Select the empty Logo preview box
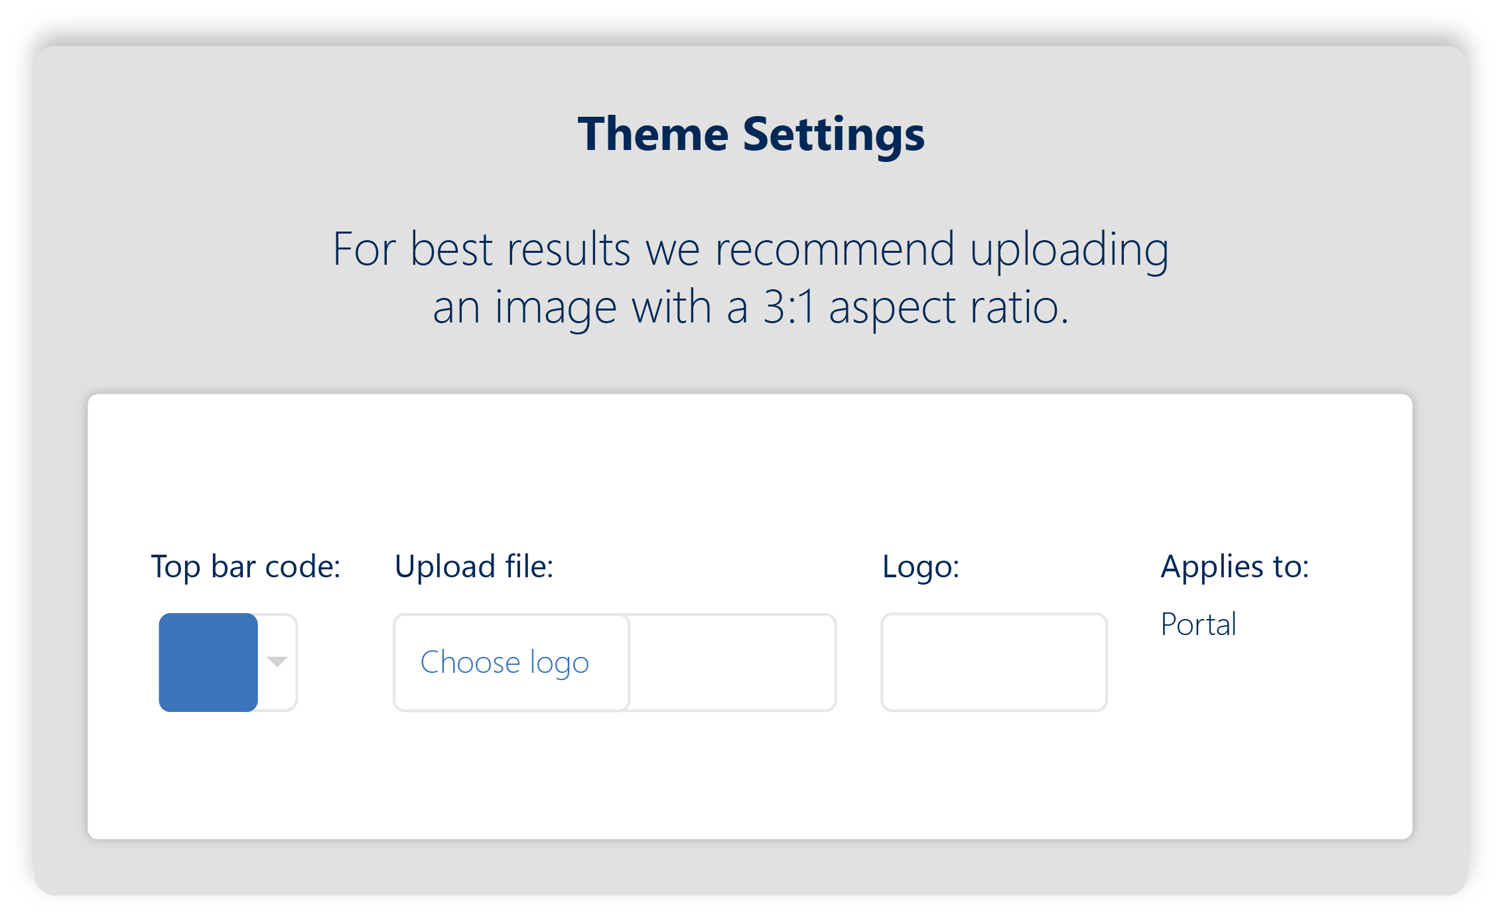Viewport: 1502px width, 919px height. 994,662
